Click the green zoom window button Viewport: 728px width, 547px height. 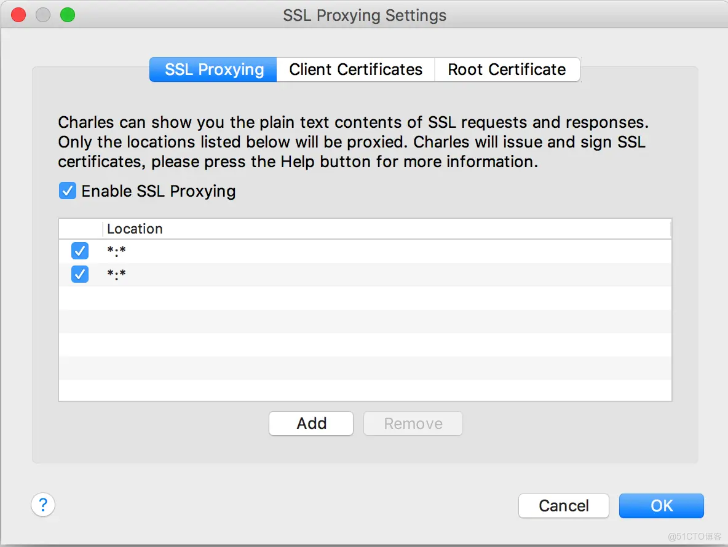(68, 15)
